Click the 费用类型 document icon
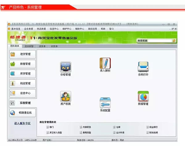This screenshot has height=146, width=185. pyautogui.click(x=81, y=132)
